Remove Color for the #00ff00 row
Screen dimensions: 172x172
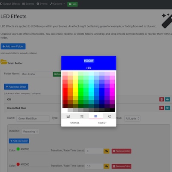pyautogui.click(x=121, y=151)
